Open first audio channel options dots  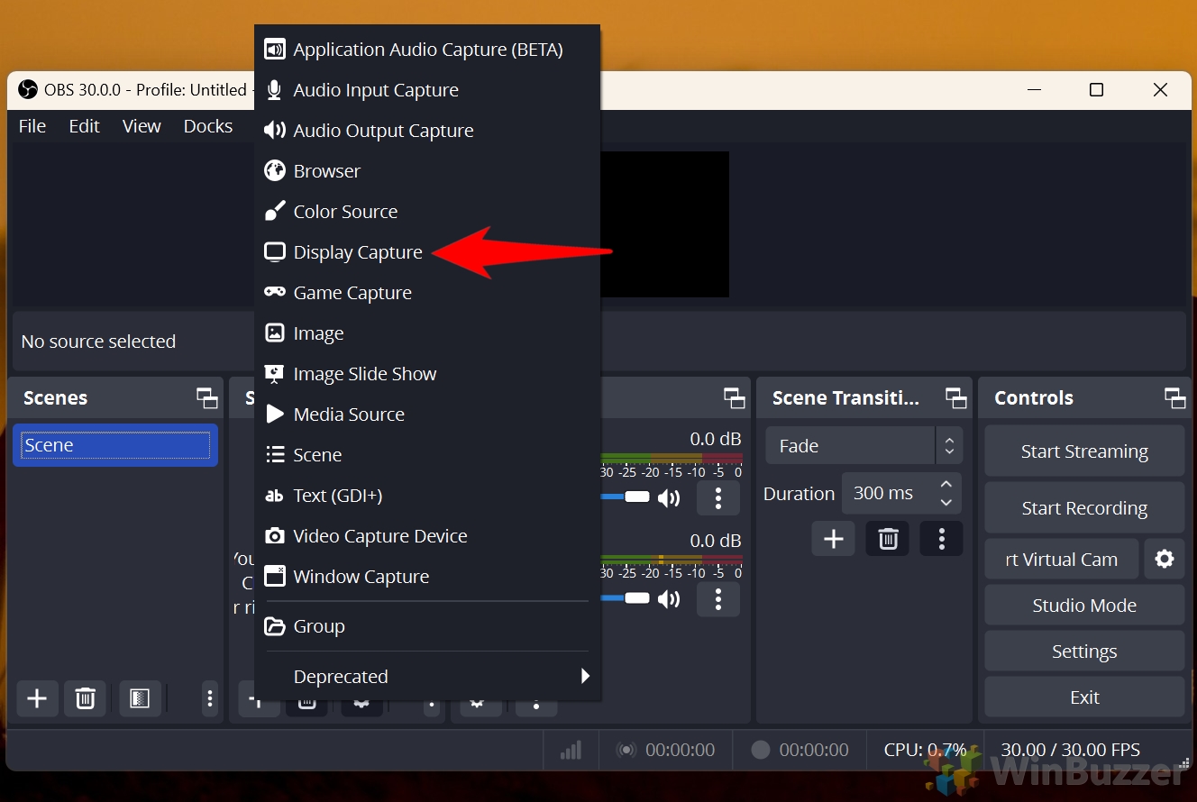pyautogui.click(x=718, y=497)
